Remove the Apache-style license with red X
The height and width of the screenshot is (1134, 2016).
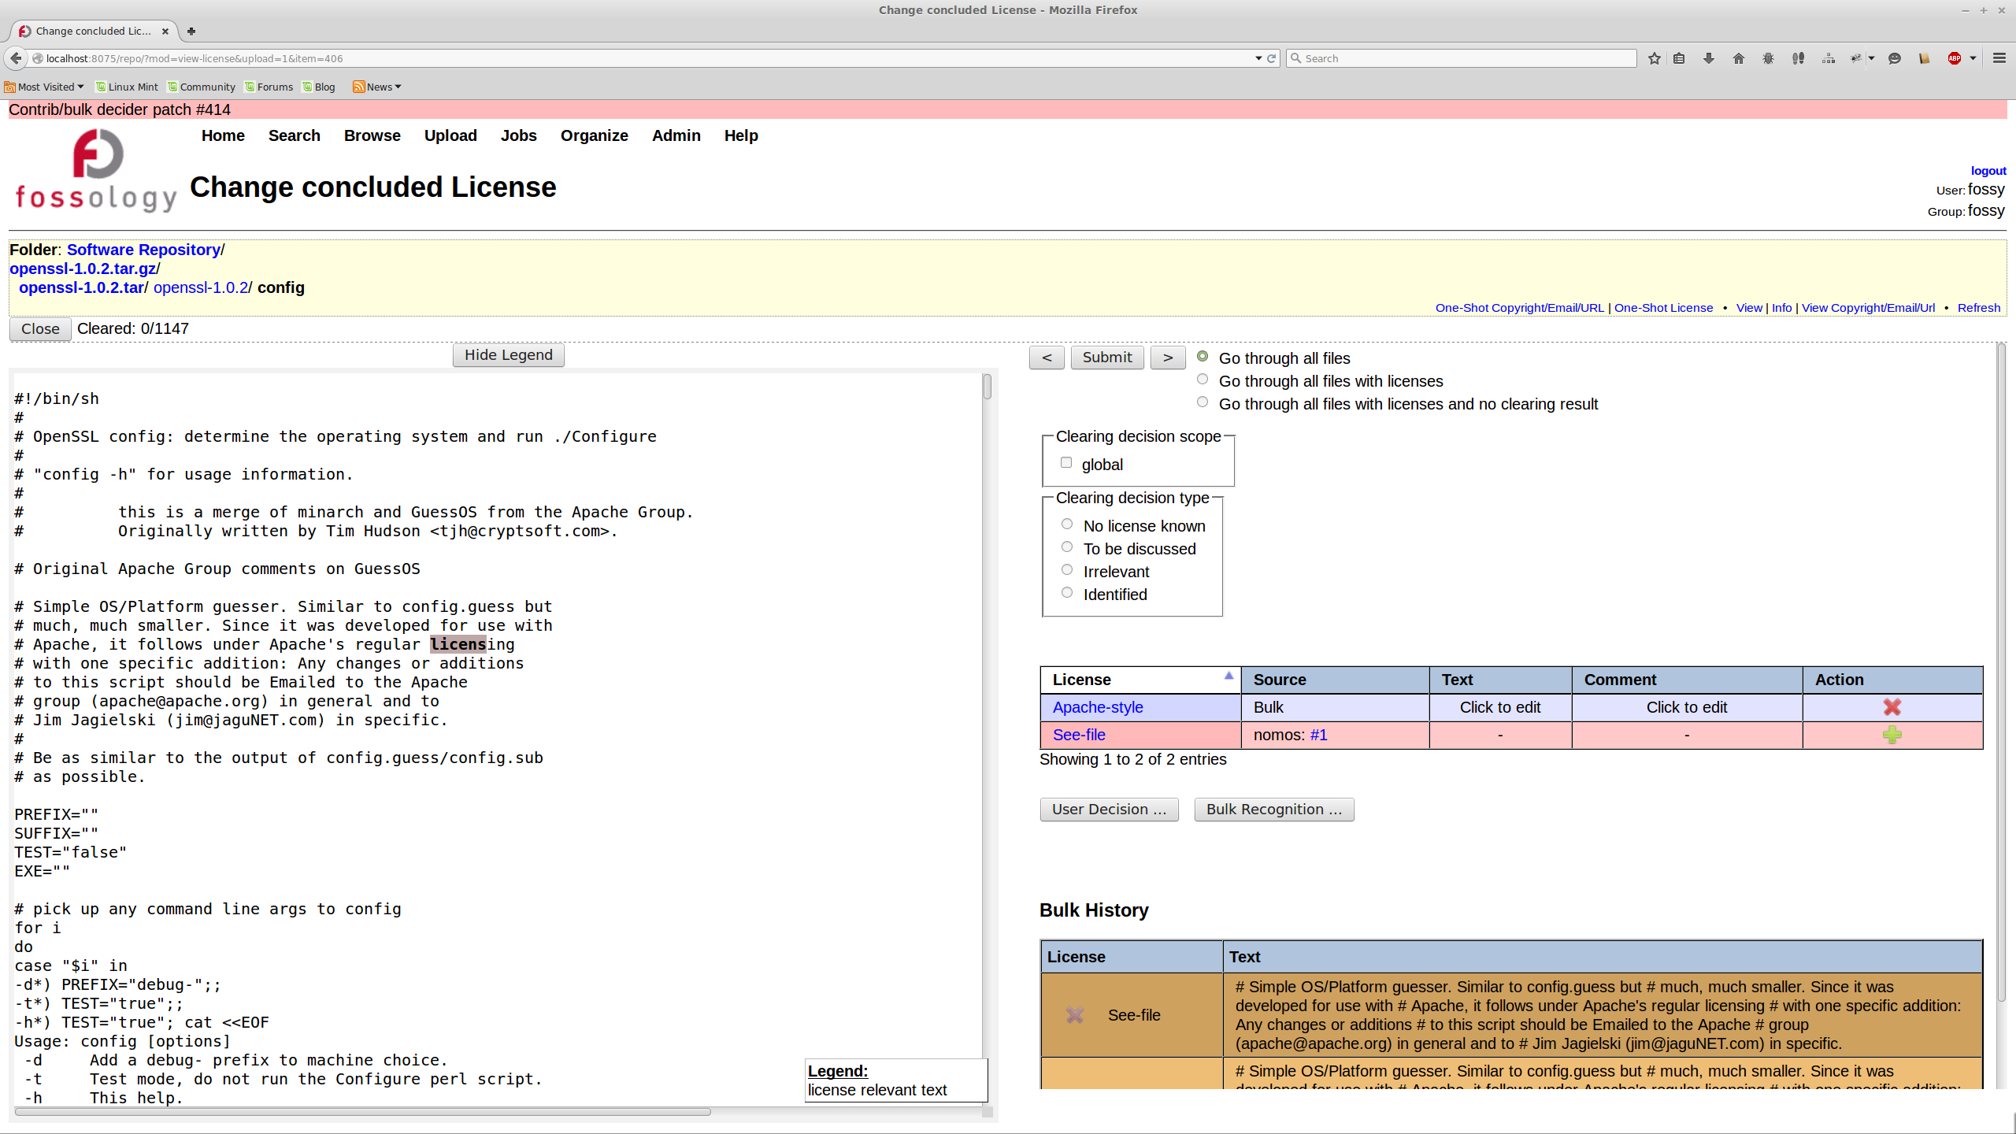click(1892, 707)
